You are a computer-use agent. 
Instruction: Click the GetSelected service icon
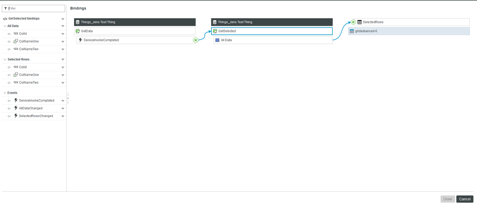pyautogui.click(x=215, y=31)
